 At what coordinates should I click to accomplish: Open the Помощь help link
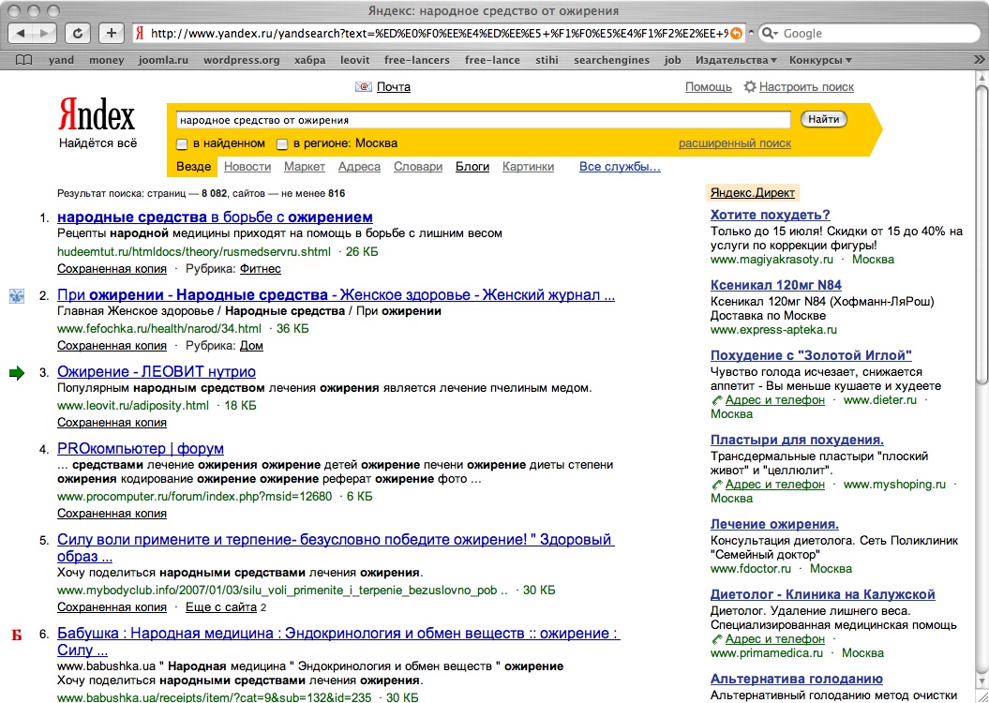(709, 87)
